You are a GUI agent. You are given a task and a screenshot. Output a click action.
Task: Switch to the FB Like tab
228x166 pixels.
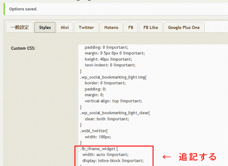pos(150,27)
